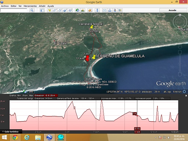Toggle sunlight across the landscape
188x141 pixels.
coord(83,10)
